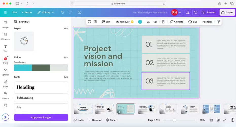
Task: Pick the light gray brand color
Action: 59,68
